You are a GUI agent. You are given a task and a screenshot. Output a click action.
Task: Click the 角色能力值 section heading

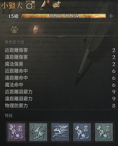pos(15,42)
